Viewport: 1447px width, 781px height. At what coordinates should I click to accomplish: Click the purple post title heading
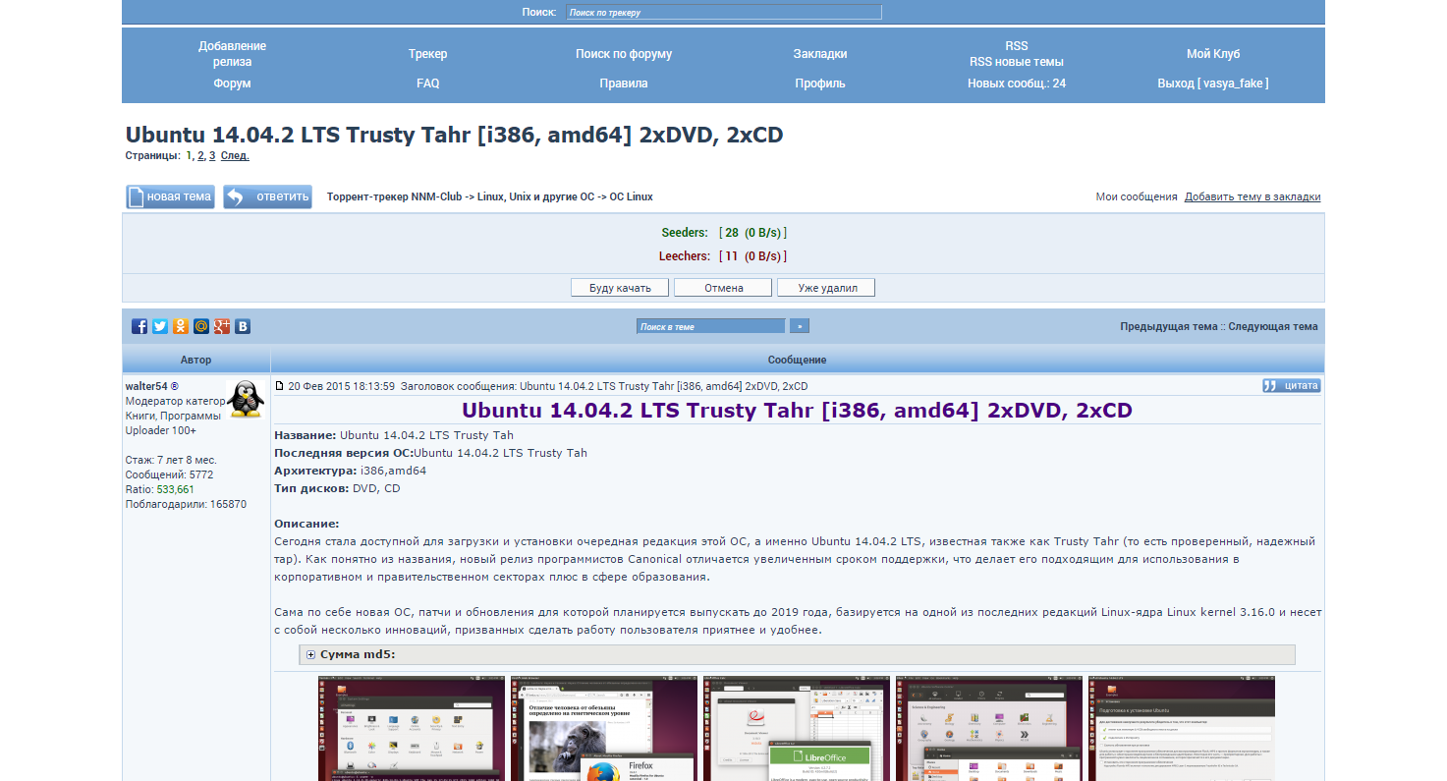click(x=797, y=410)
